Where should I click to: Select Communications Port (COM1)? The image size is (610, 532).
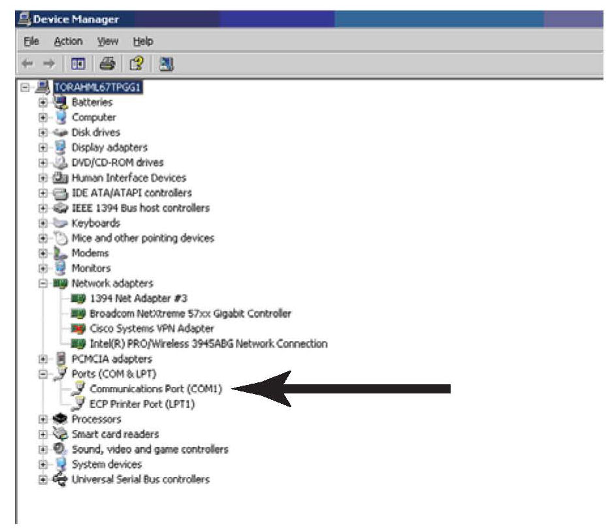coord(156,389)
